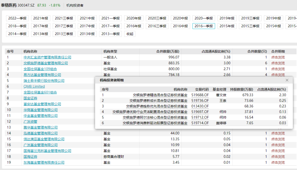Select 2013一季报 report period

tap(111, 34)
